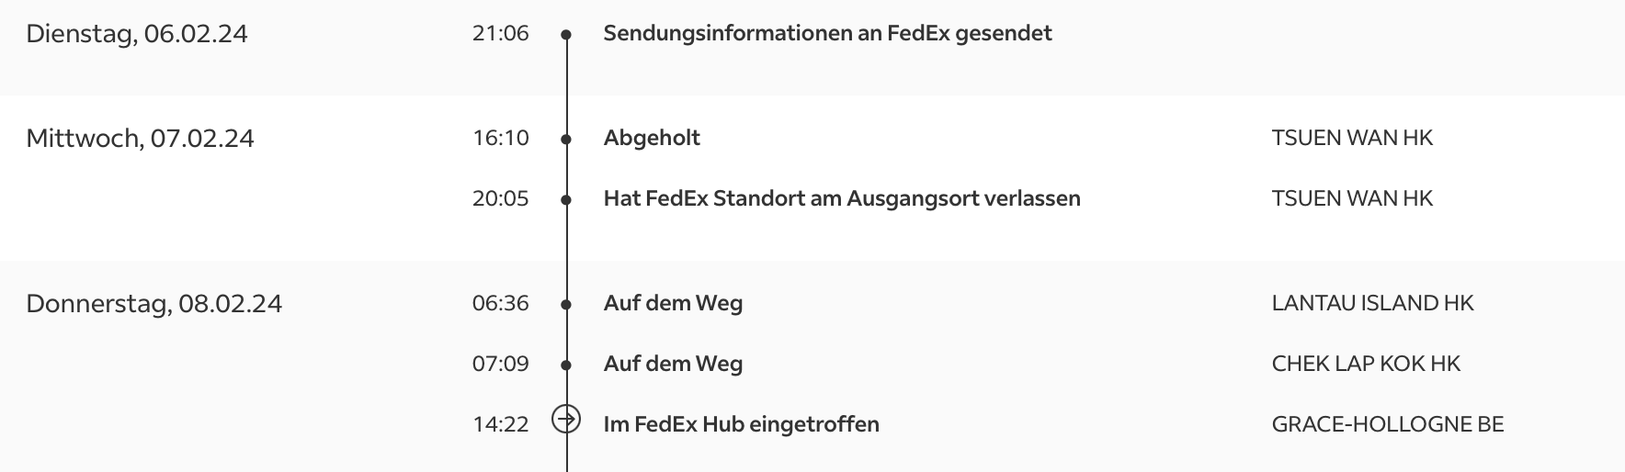Select the timeline dot at 06:36
Screen dimensions: 1625x472
pos(566,305)
